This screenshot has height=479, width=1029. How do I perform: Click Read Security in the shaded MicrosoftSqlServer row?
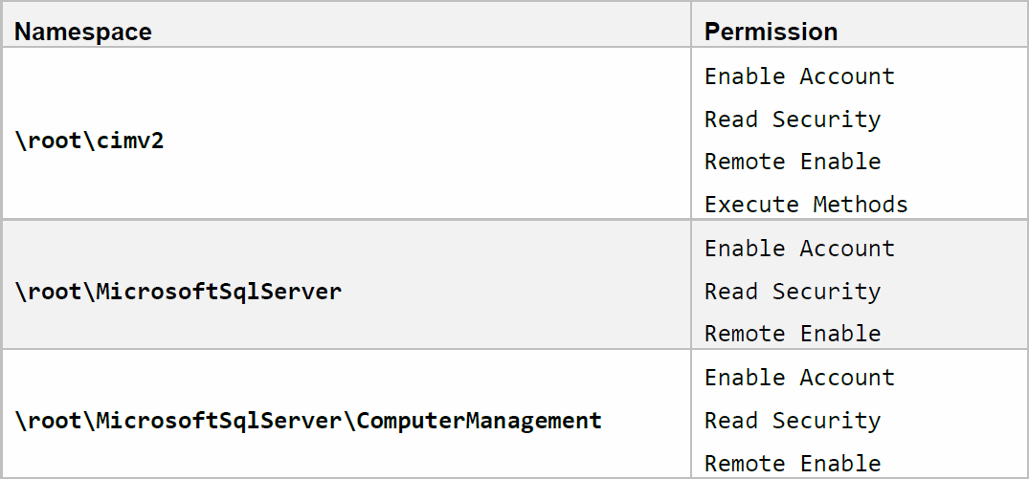coord(793,292)
